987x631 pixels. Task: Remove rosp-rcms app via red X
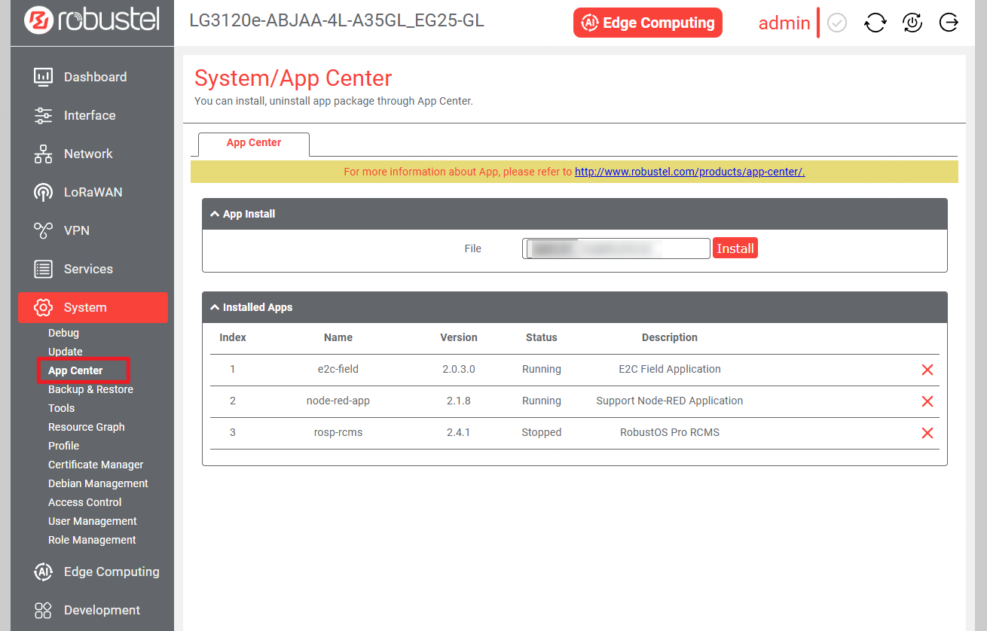927,433
